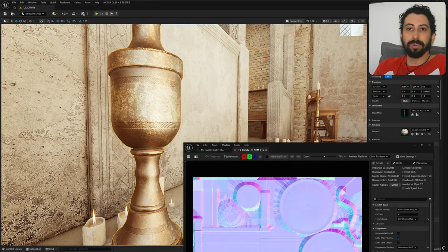
Task: Open the viewport layout icon
Action: 363,21
